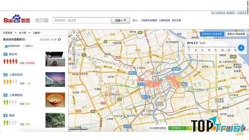Open the 豫园 attraction link

pos(12,115)
